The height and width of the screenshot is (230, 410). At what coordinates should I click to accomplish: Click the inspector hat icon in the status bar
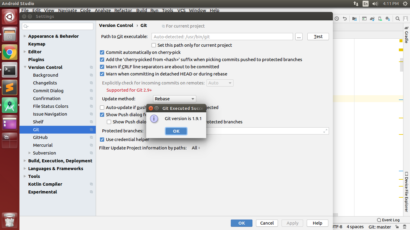click(x=404, y=227)
